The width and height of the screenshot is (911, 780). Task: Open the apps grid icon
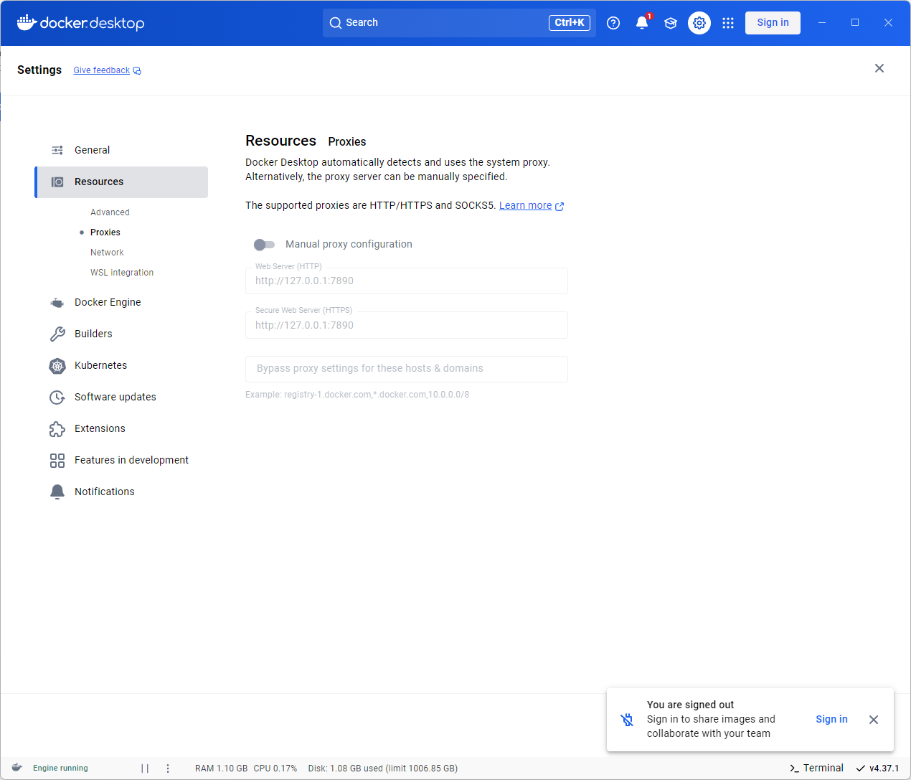728,23
